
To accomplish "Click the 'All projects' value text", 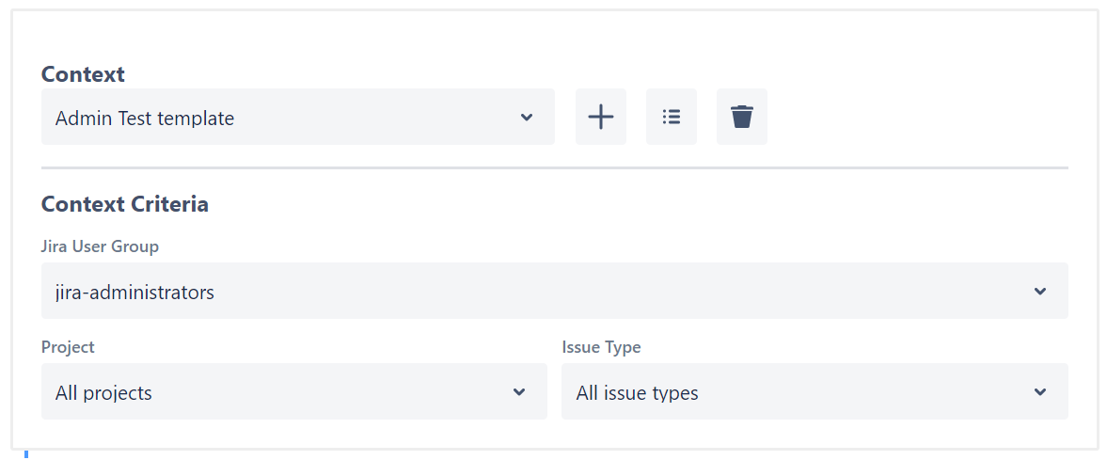I will coord(103,393).
